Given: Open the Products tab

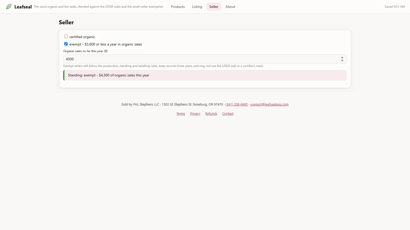Looking at the screenshot, I should click(178, 7).
